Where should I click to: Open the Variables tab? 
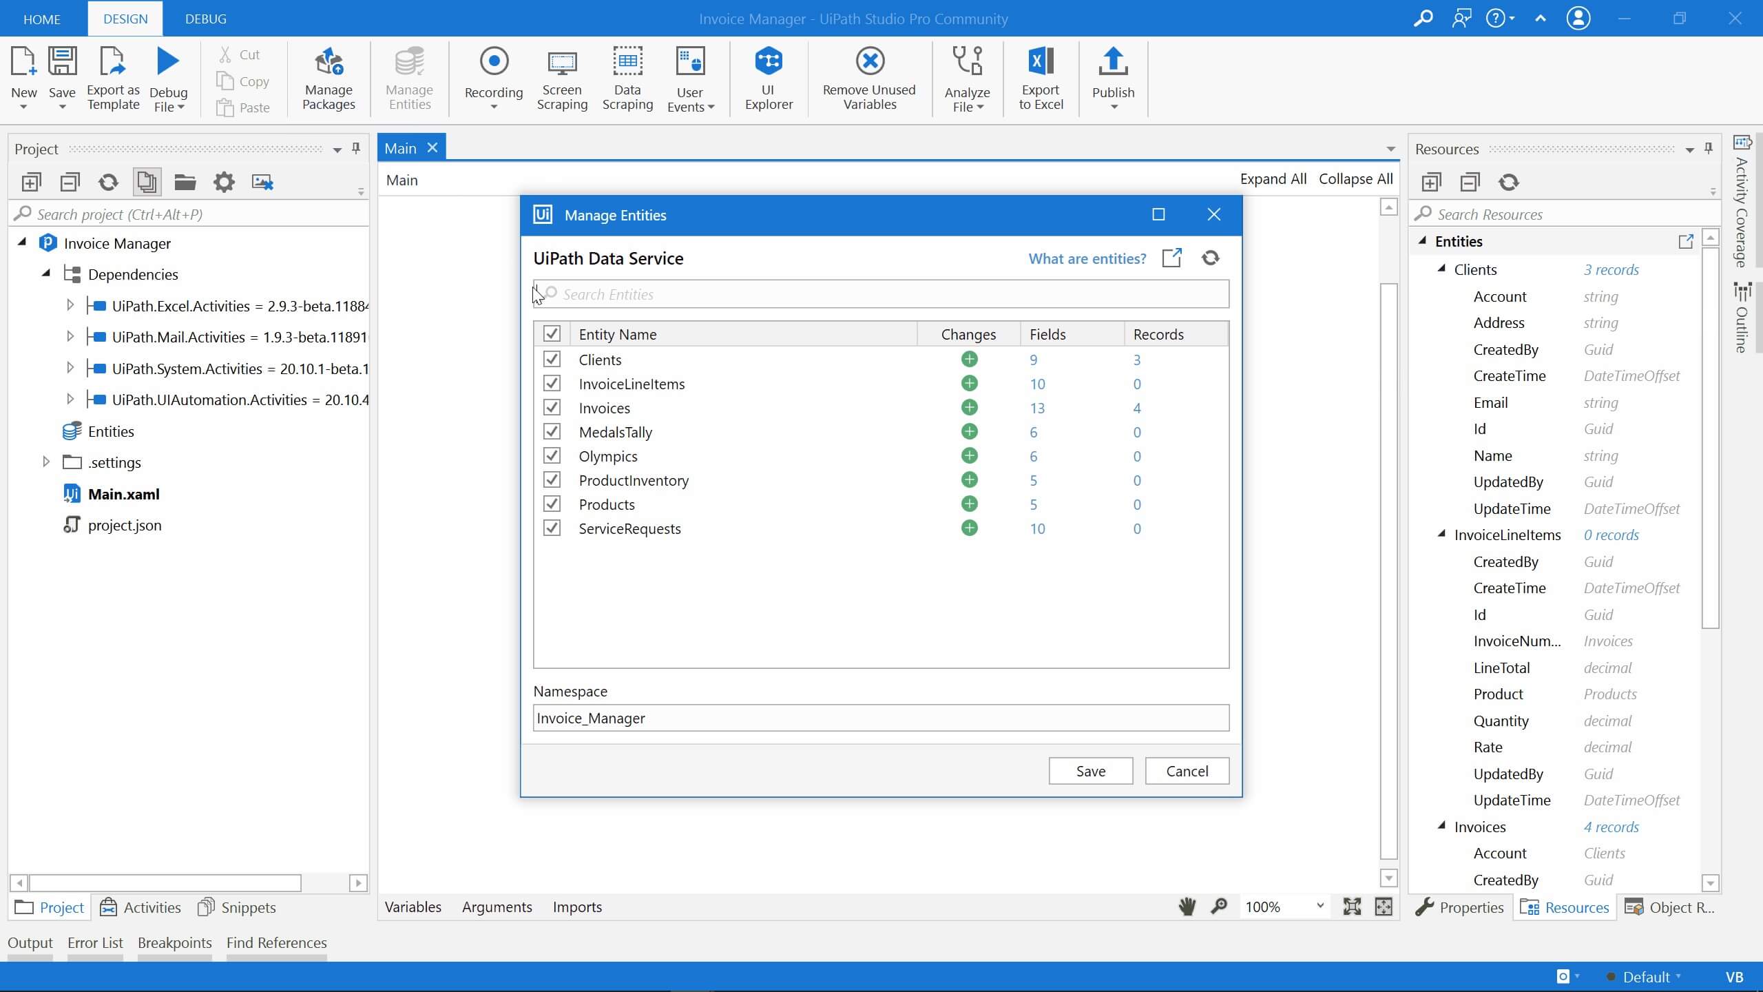(413, 907)
